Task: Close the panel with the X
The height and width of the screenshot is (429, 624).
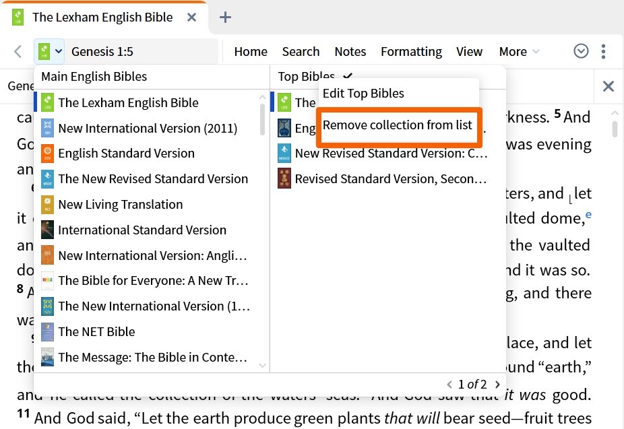Action: click(608, 86)
